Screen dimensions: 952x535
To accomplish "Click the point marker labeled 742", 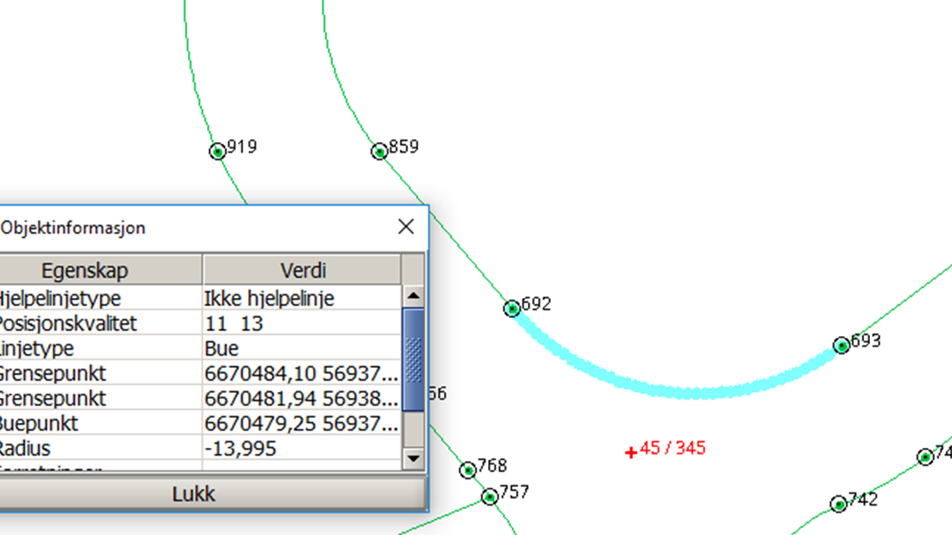I will point(839,504).
